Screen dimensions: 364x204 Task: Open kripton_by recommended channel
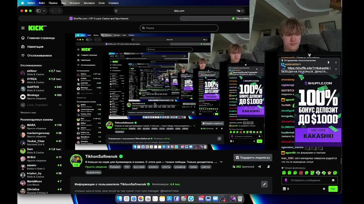[x=41, y=175]
